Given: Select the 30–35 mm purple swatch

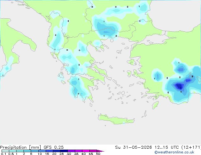Looking at the screenshot, I should pos(71,151).
